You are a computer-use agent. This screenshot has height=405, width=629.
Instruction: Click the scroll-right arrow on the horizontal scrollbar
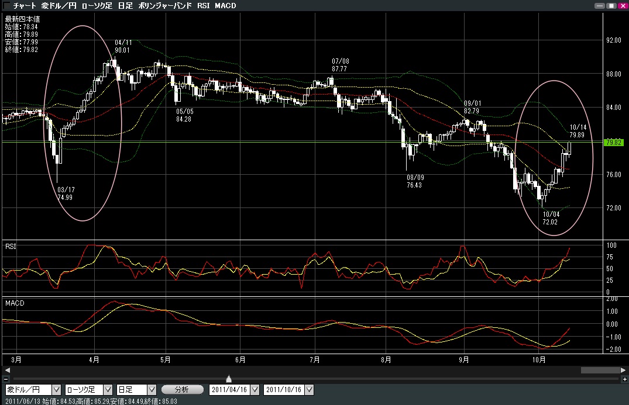click(x=623, y=370)
